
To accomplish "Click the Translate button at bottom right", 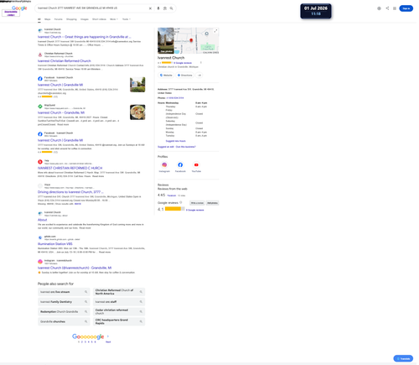I will (x=403, y=358).
